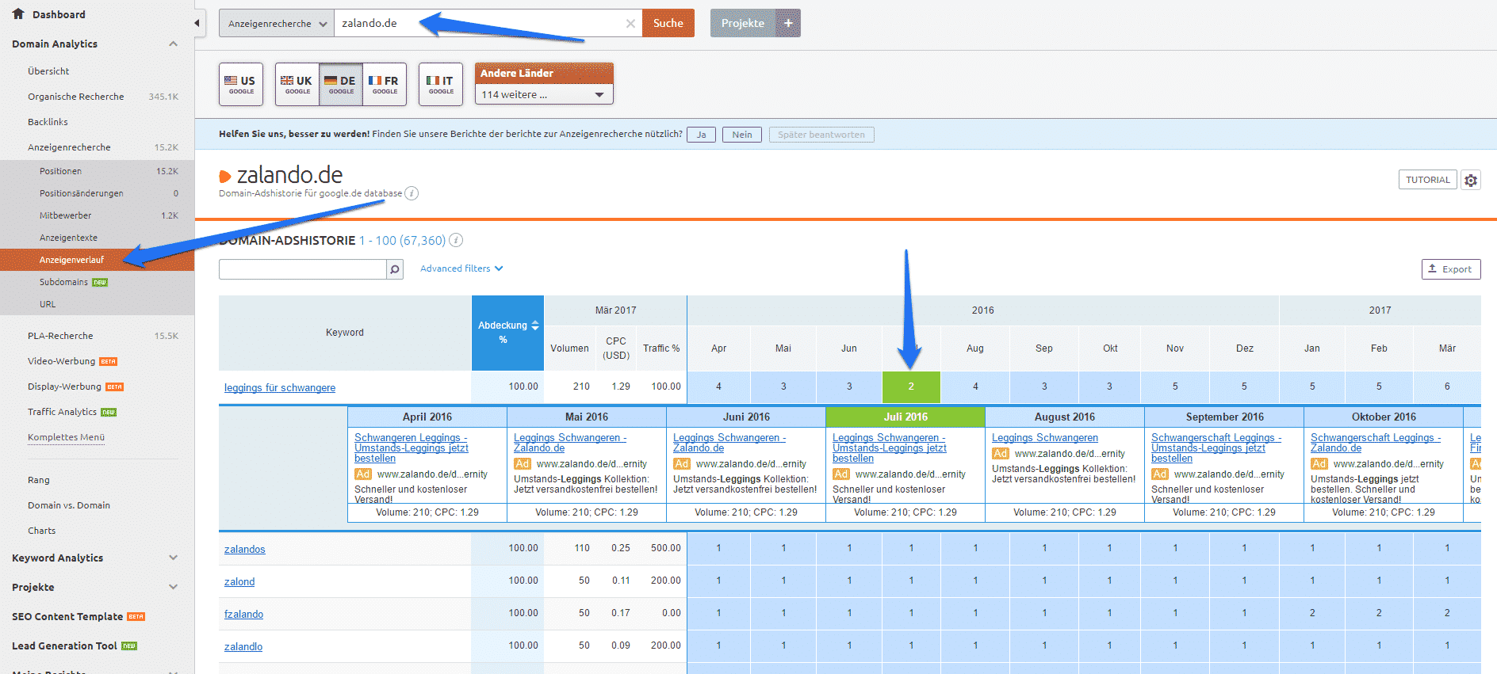This screenshot has width=1497, height=674.
Task: Open September 2016 Schwangerschaft Leggings ad link
Action: point(1216,447)
